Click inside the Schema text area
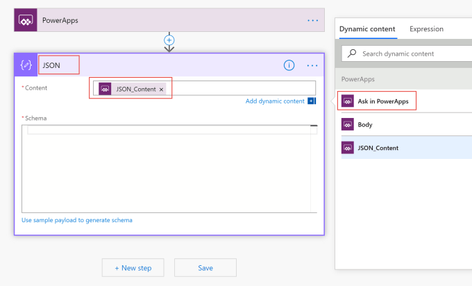Image resolution: width=472 pixels, height=286 pixels. [169, 169]
